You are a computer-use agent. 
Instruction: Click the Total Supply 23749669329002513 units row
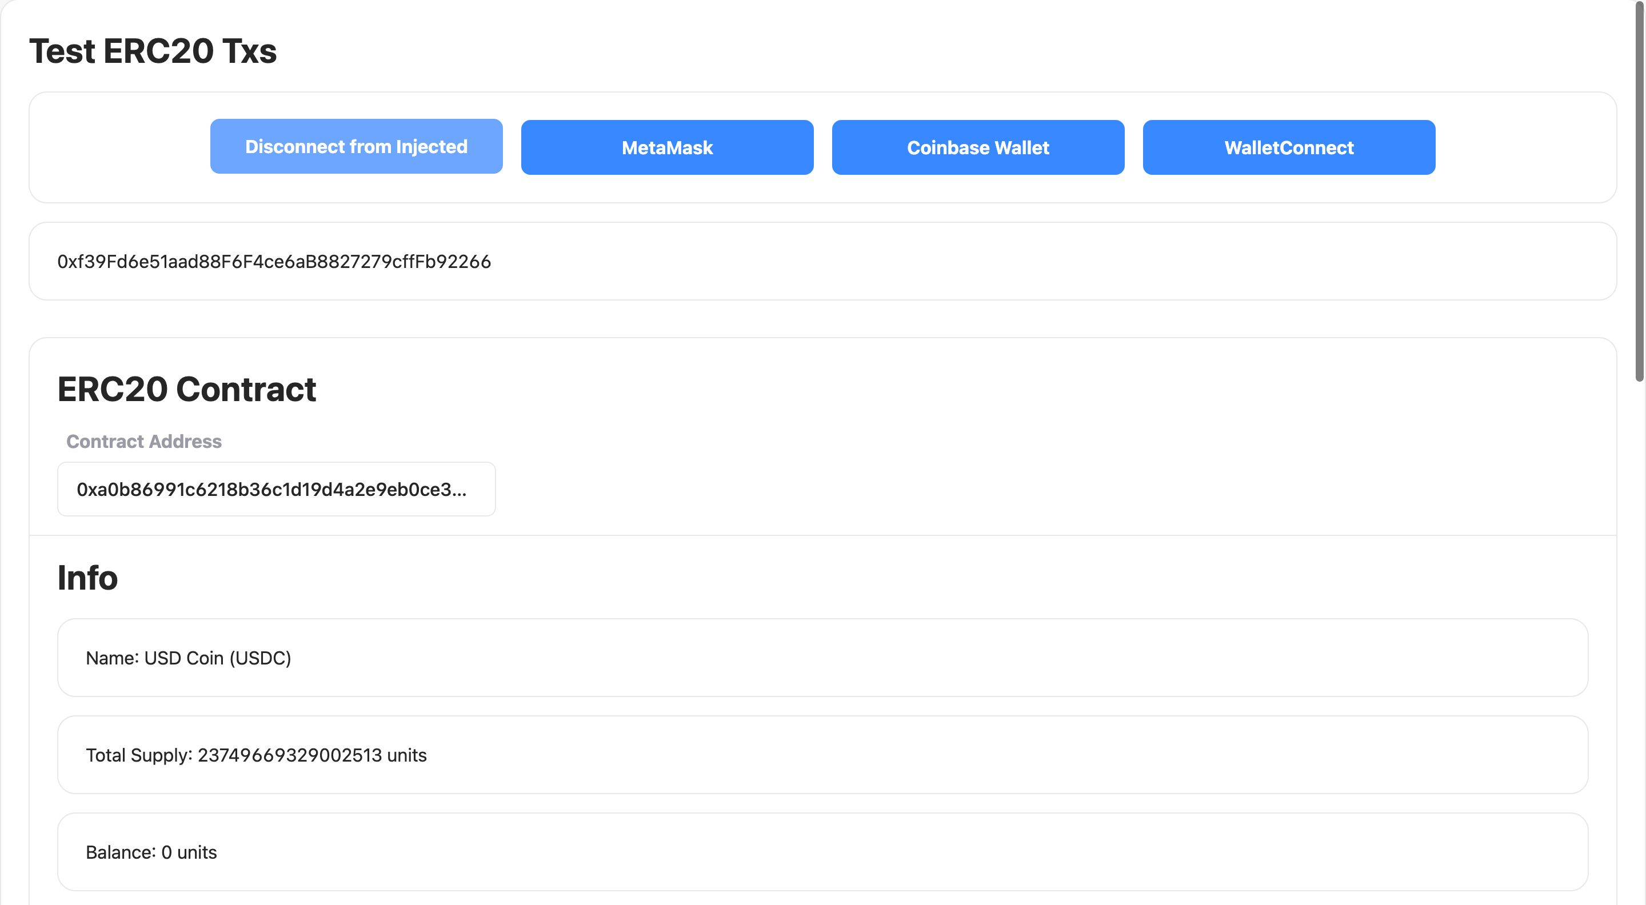tap(822, 755)
